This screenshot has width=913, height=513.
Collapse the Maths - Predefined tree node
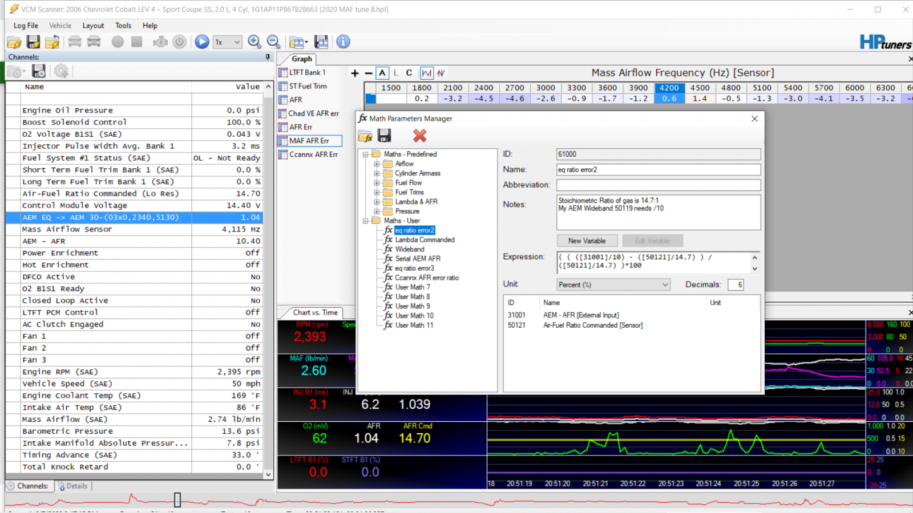pos(366,154)
